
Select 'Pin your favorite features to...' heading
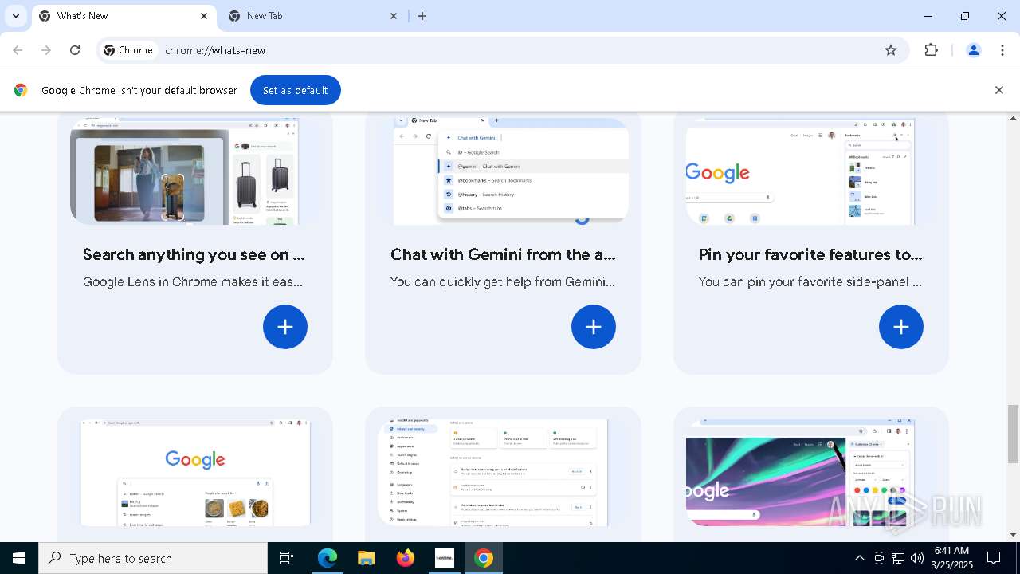tap(810, 254)
